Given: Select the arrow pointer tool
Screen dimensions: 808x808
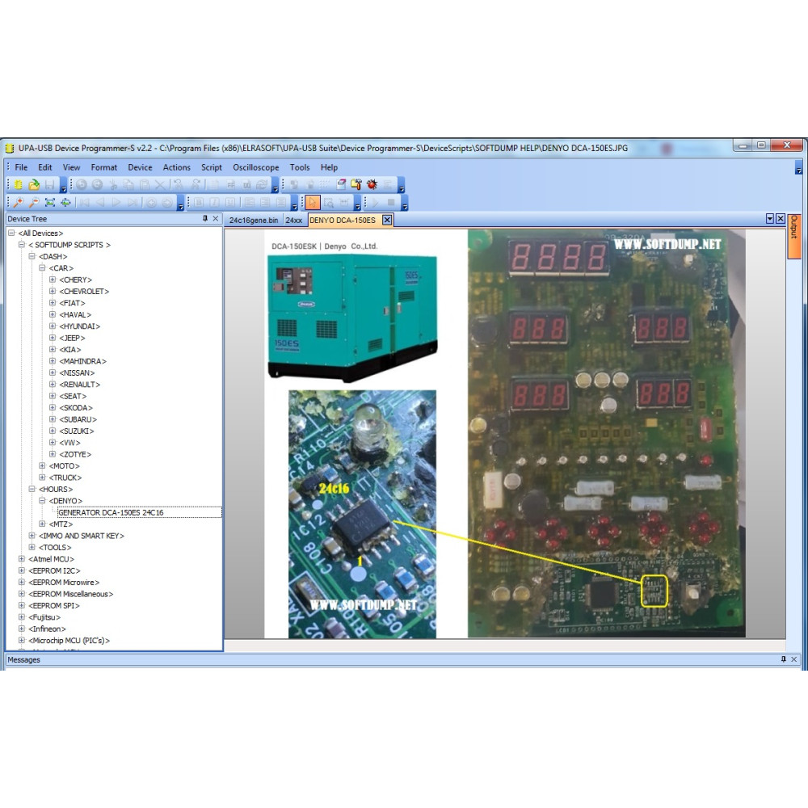Looking at the screenshot, I should [312, 203].
